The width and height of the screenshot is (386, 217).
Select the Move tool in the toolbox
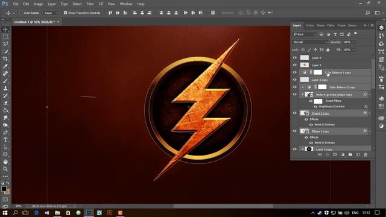pyautogui.click(x=5, y=30)
